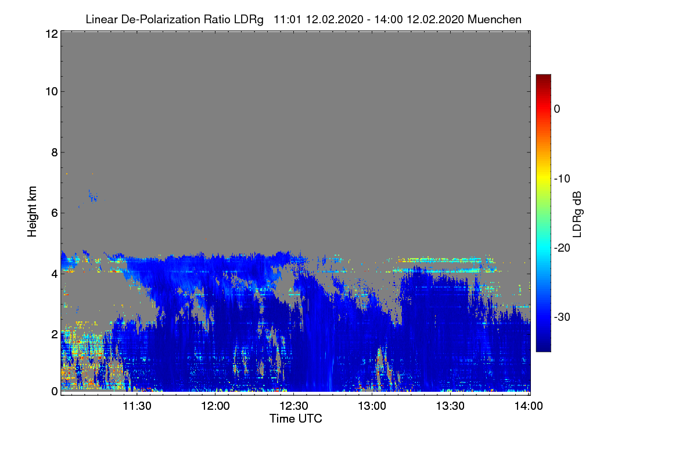
Task: Click the colorbar '0' value label
Action: [x=557, y=109]
